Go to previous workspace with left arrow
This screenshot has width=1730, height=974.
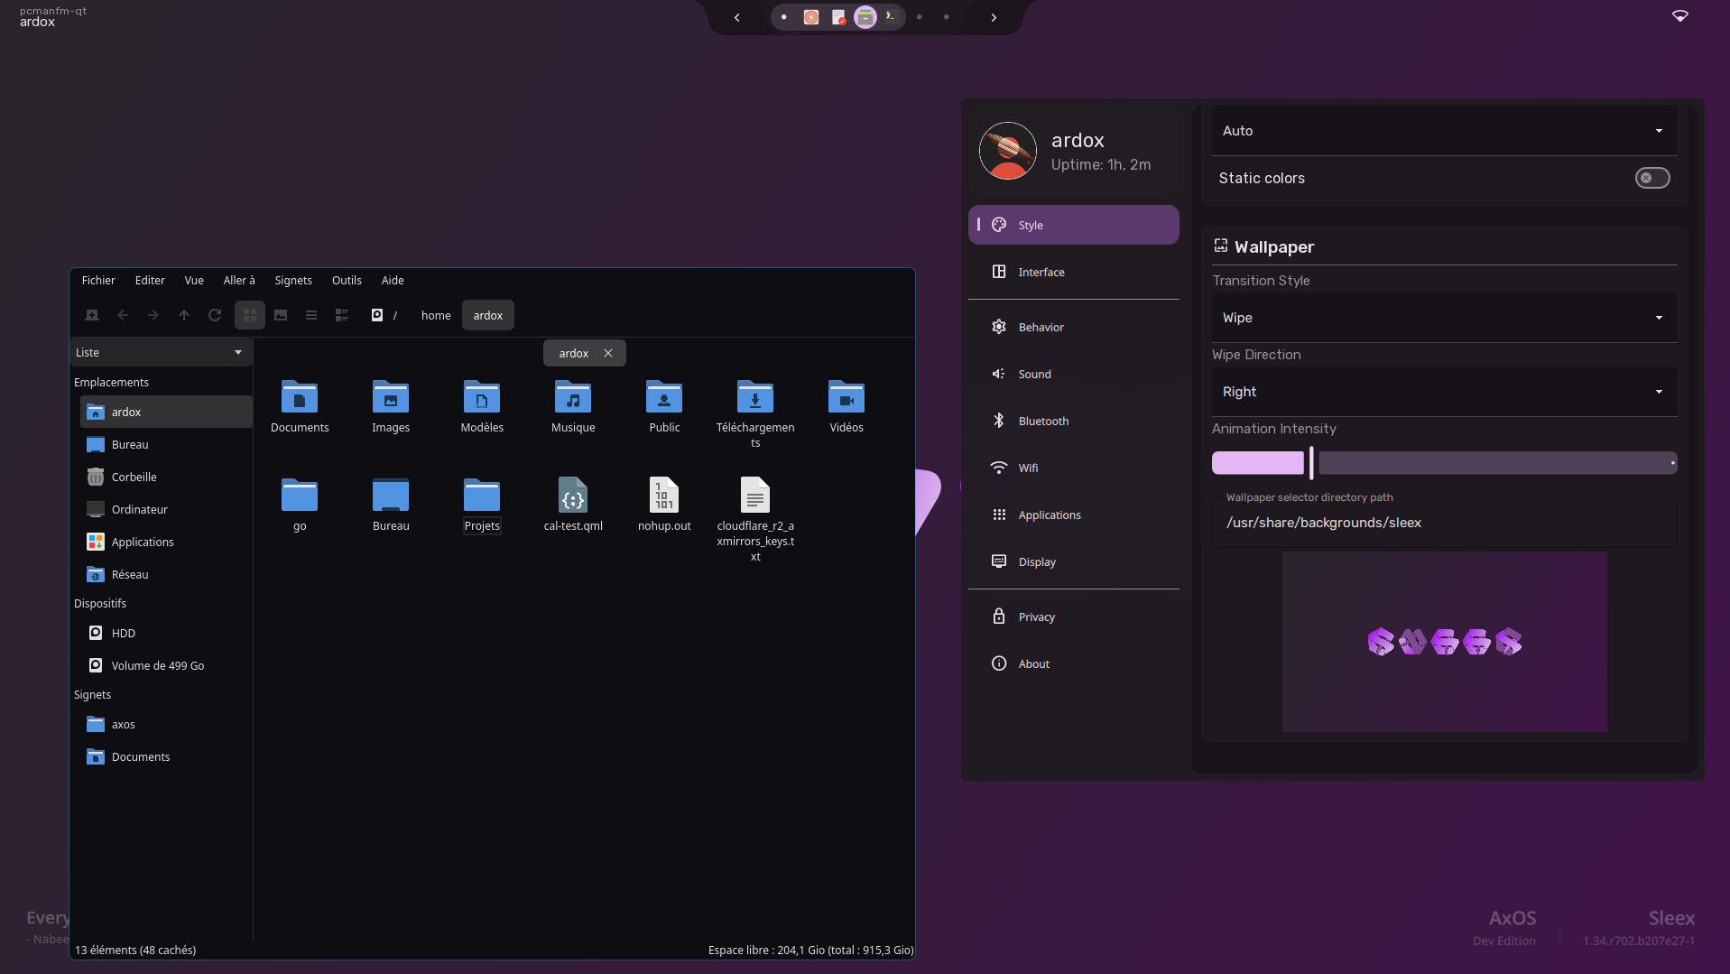737,17
